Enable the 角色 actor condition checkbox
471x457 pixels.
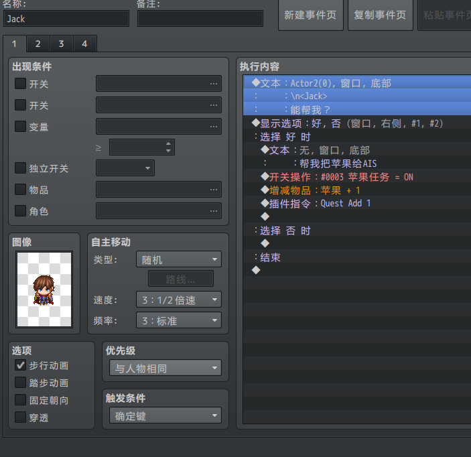[x=20, y=211]
